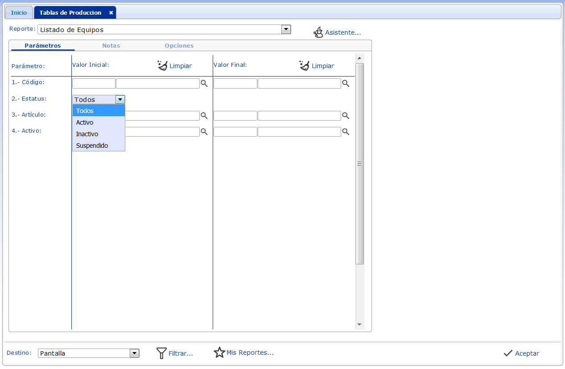565x369 pixels.
Task: Focus Activo final short code field
Action: 235,132
